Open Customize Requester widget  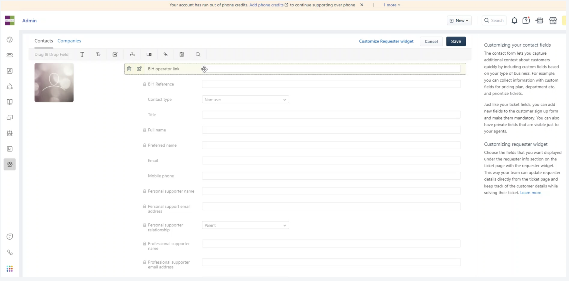[x=386, y=41]
